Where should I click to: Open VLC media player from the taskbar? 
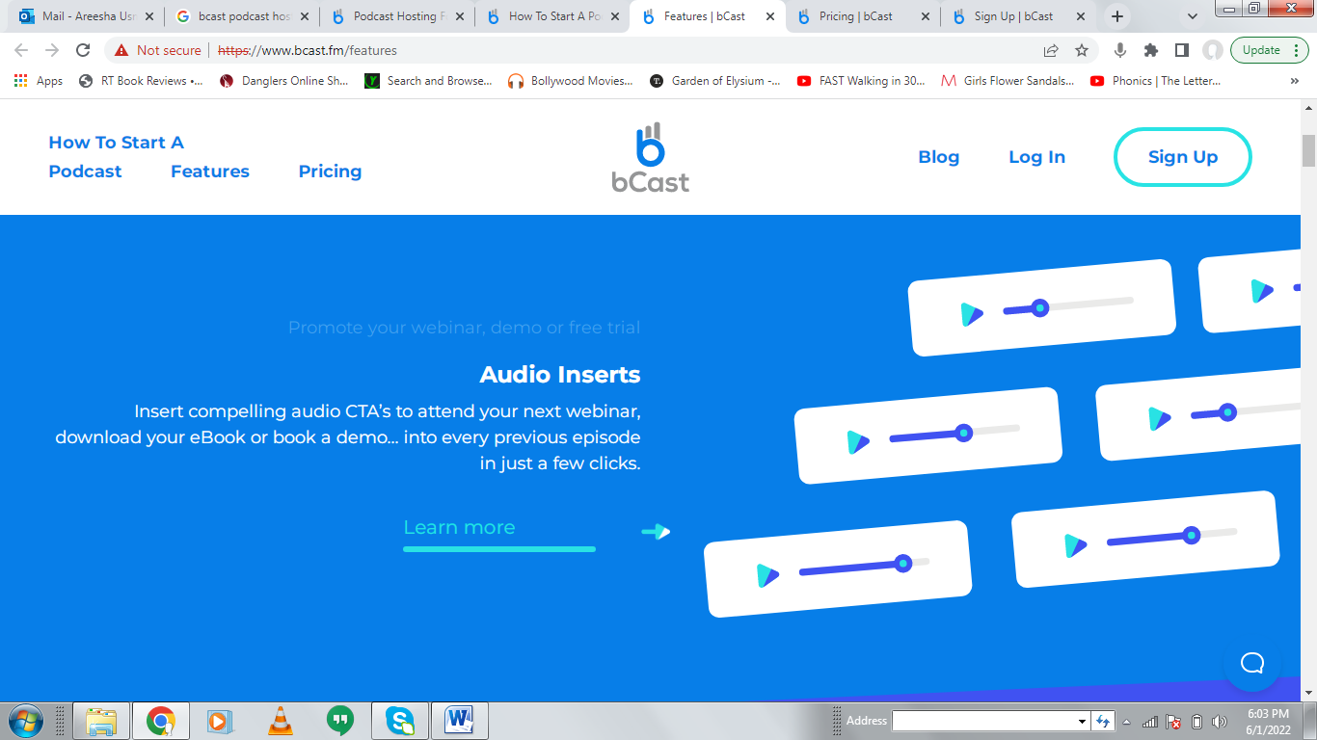[280, 721]
